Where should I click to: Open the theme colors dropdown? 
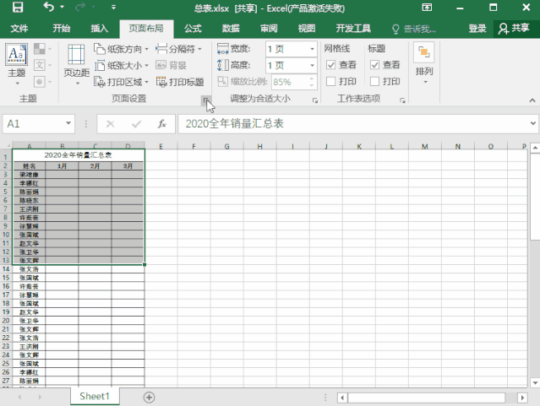[x=43, y=49]
